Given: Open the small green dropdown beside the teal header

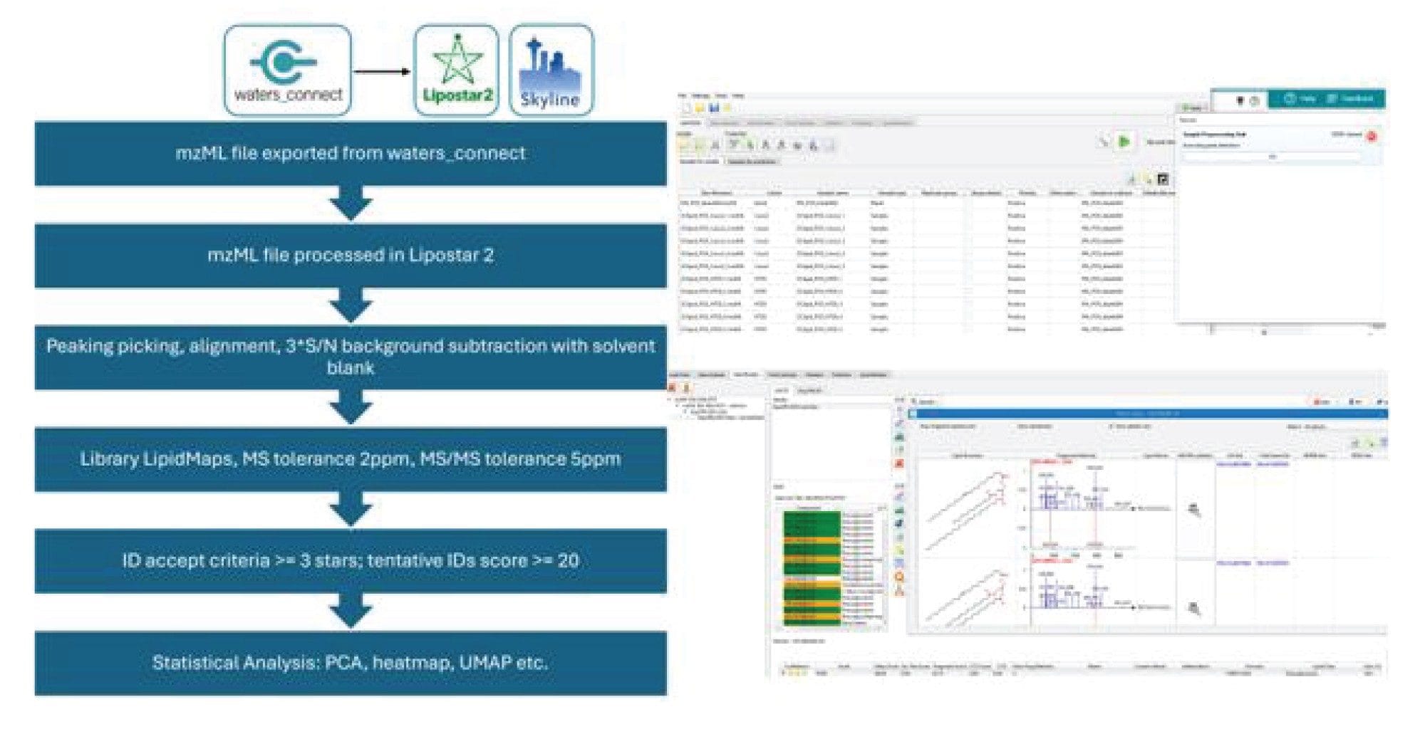Looking at the screenshot, I should (1192, 107).
